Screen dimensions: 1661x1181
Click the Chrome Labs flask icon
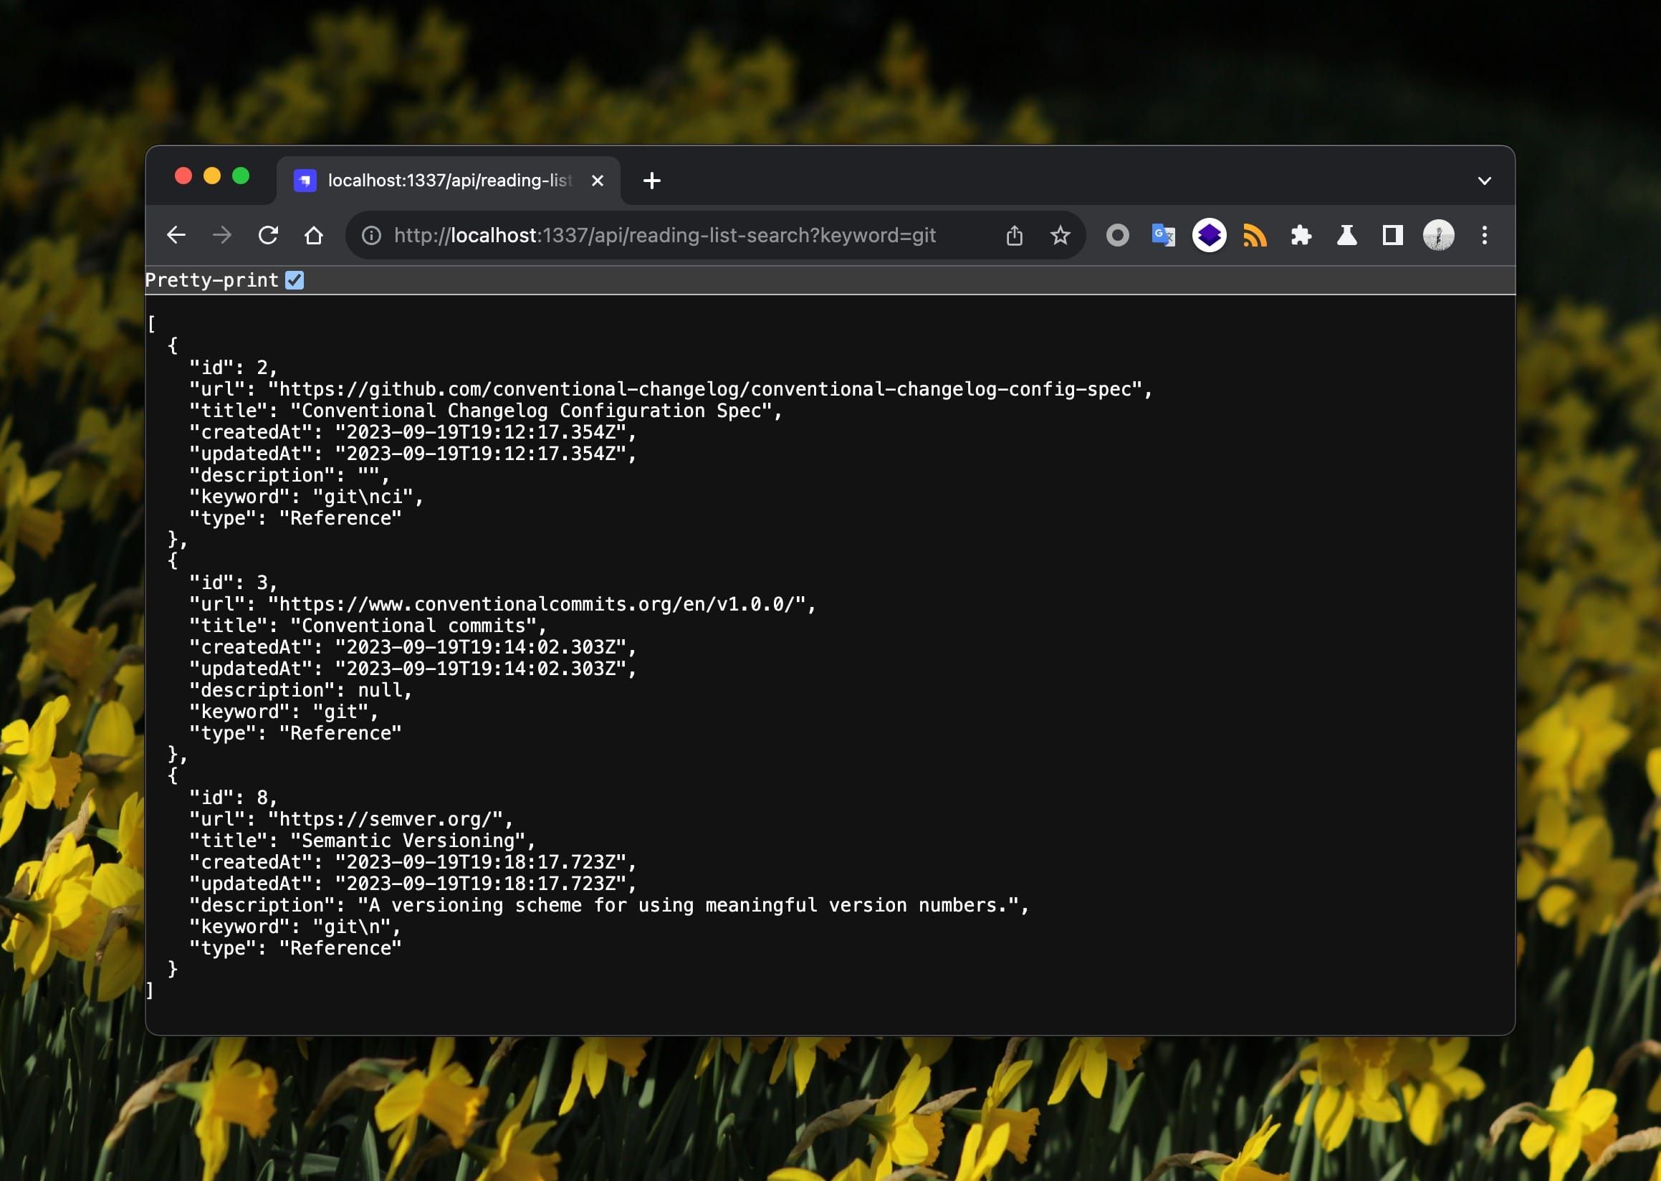(x=1346, y=236)
